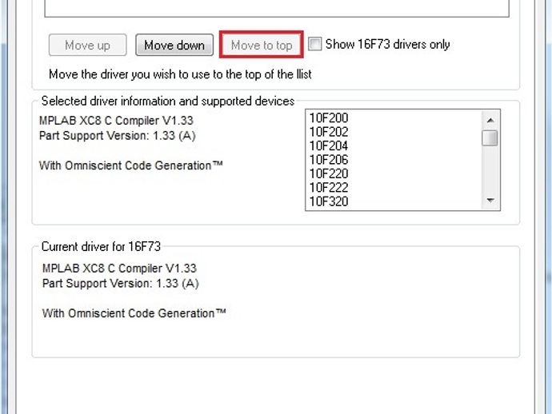Select device 10F220 in supported list
The width and height of the screenshot is (552, 414).
tap(329, 173)
